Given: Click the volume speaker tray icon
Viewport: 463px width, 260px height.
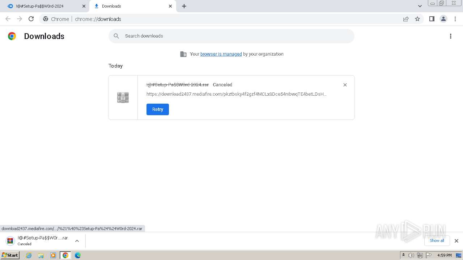Looking at the screenshot, I should tap(411, 255).
